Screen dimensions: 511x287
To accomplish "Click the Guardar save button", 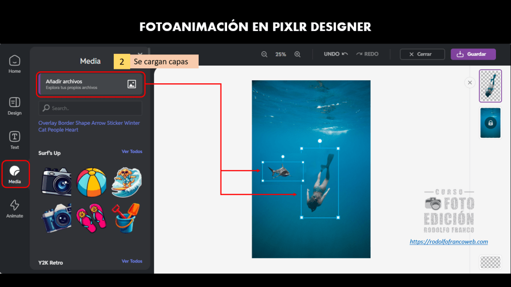I will click(x=473, y=54).
